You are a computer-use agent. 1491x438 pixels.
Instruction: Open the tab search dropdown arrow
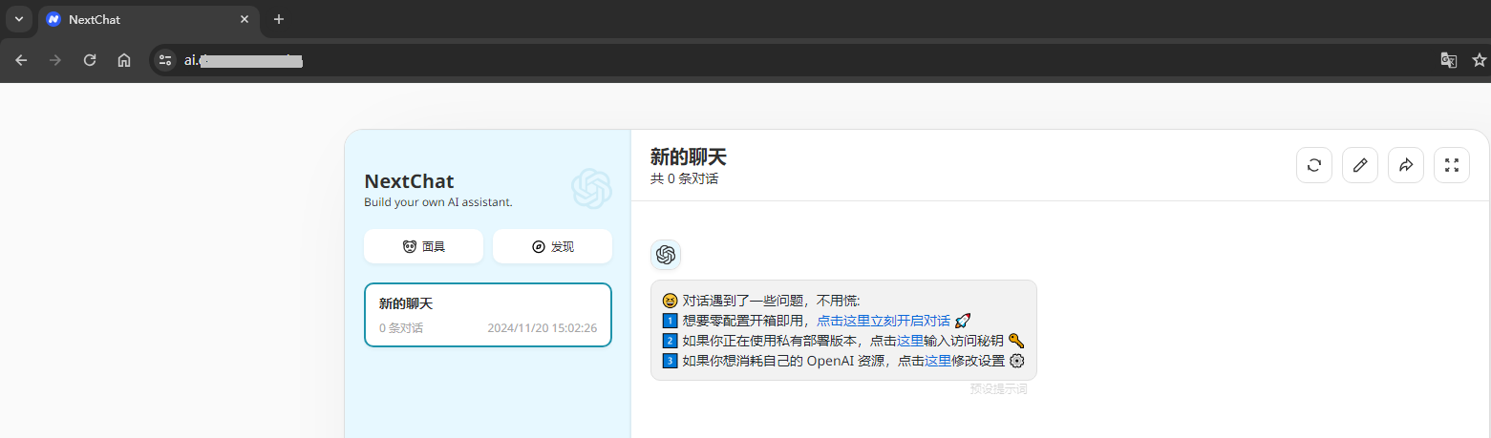click(x=18, y=19)
